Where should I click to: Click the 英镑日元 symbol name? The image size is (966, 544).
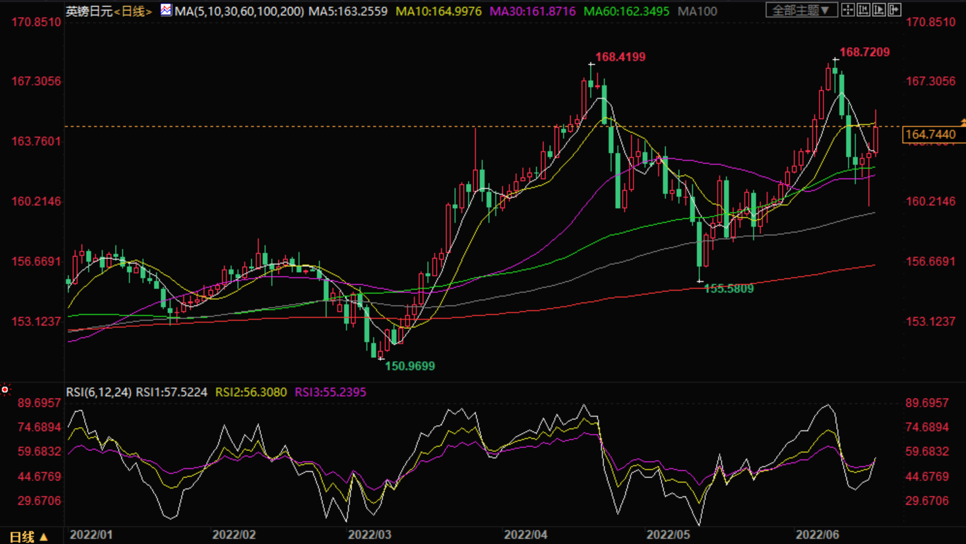(89, 11)
